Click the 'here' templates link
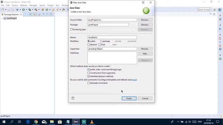This screenshot has width=223, height=125. tap(134, 80)
